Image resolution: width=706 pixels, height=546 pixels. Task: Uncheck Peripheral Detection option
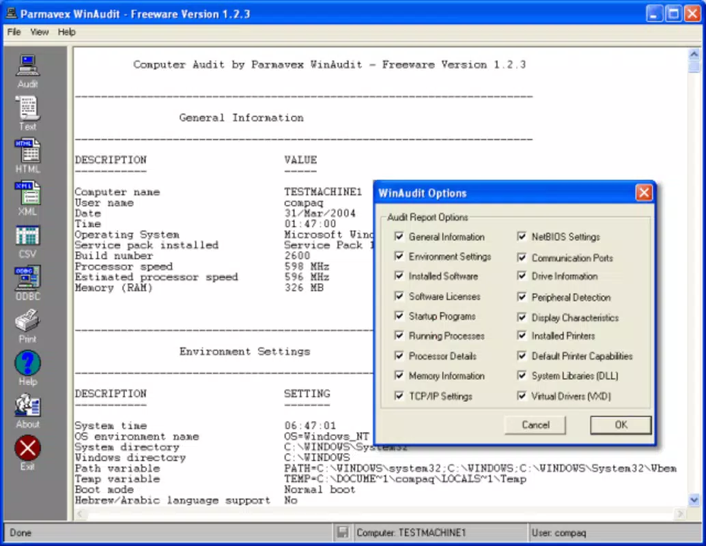522,297
